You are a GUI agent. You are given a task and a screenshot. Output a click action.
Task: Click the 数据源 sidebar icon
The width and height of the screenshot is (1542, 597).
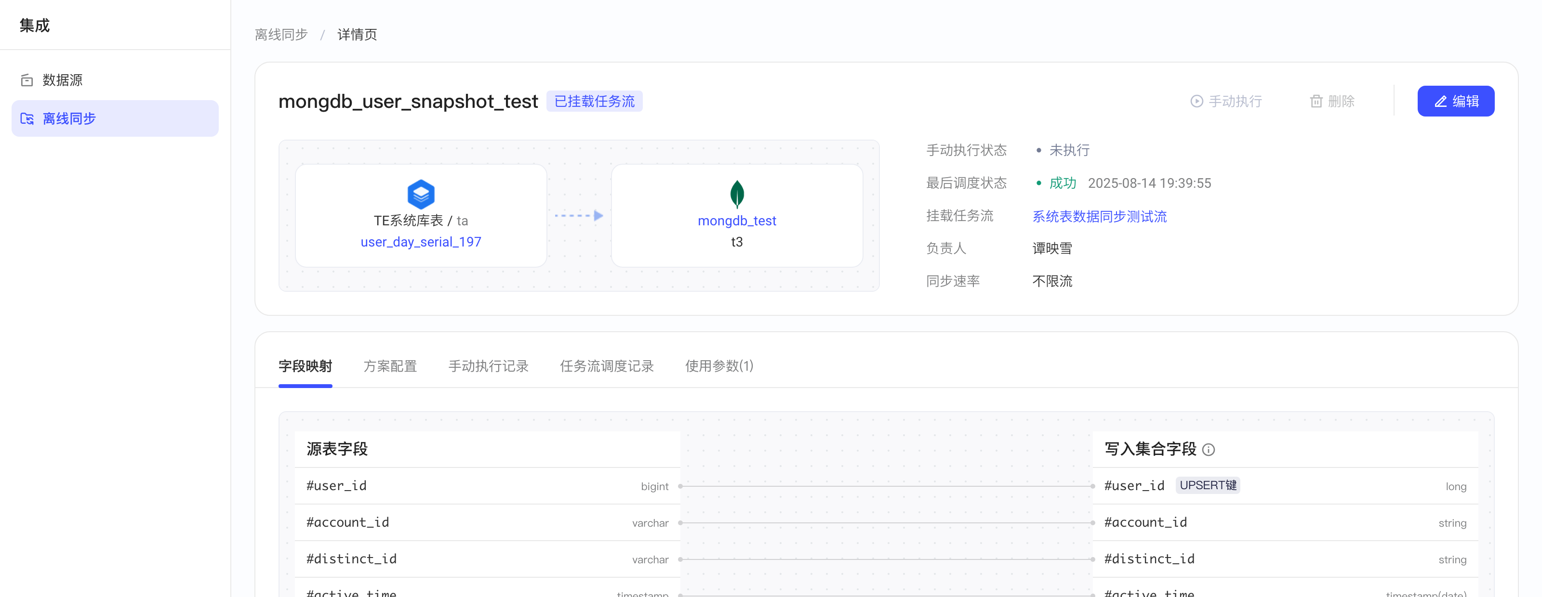(x=27, y=80)
